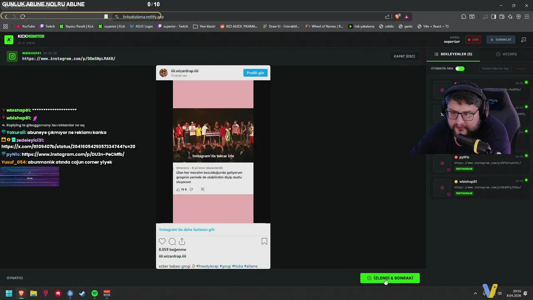Open Spotify from the taskbar
This screenshot has width=533, height=300.
click(x=95, y=293)
